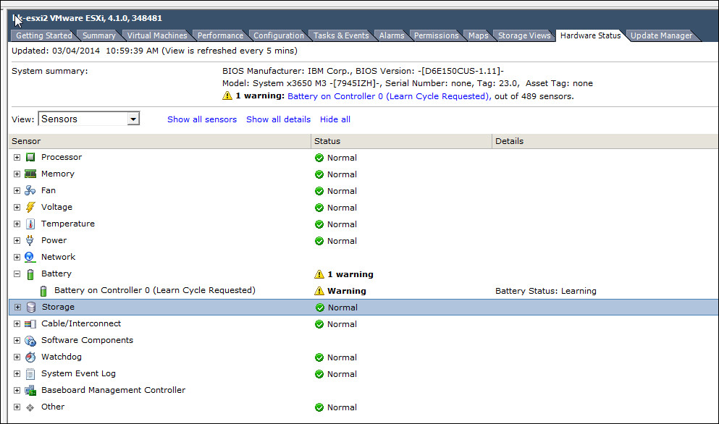Expand the Processor sensor group
Screen dimensions: 719x424
tap(17, 157)
